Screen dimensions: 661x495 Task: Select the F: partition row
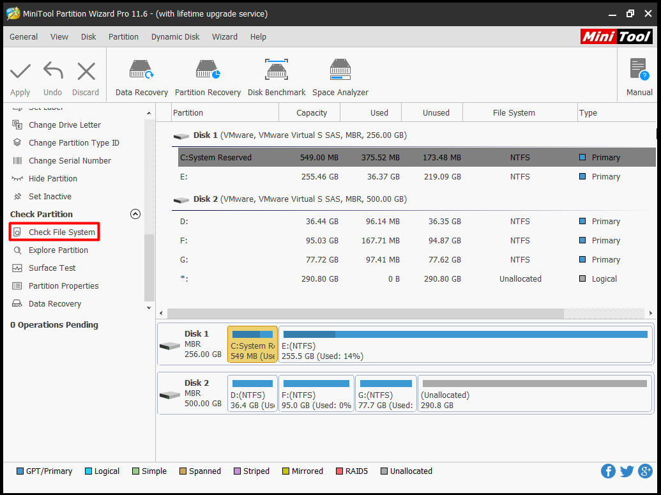416,240
